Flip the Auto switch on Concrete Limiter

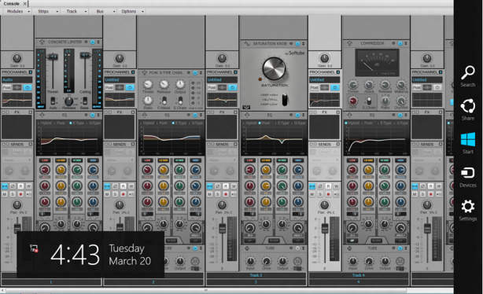click(x=53, y=101)
